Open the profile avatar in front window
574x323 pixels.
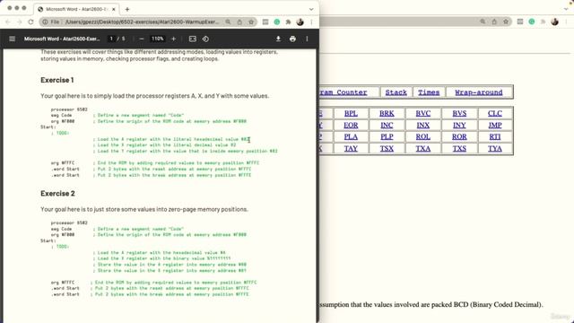[300, 22]
